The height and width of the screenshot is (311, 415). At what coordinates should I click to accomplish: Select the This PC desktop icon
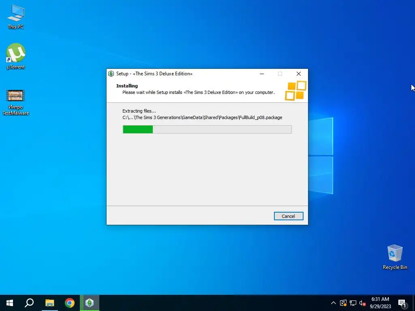tap(16, 17)
